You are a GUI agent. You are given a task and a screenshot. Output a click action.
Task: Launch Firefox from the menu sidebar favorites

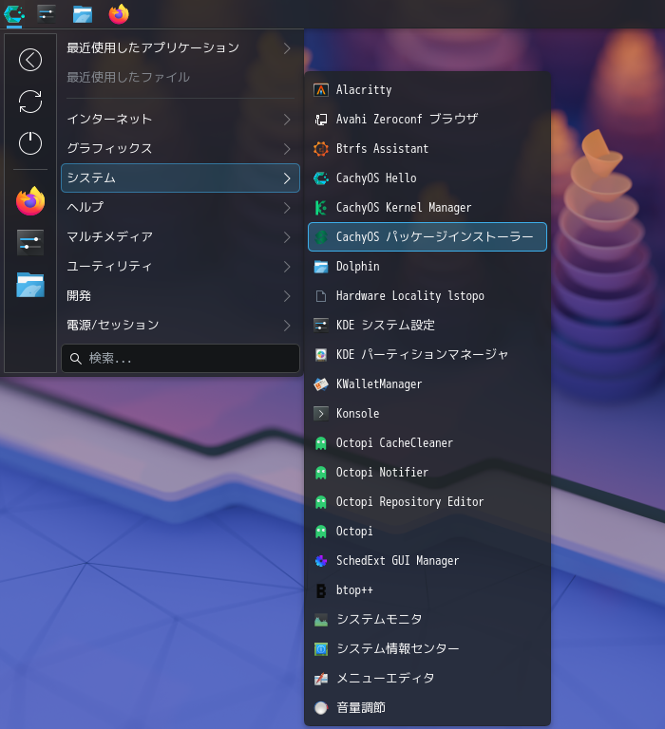[30, 201]
